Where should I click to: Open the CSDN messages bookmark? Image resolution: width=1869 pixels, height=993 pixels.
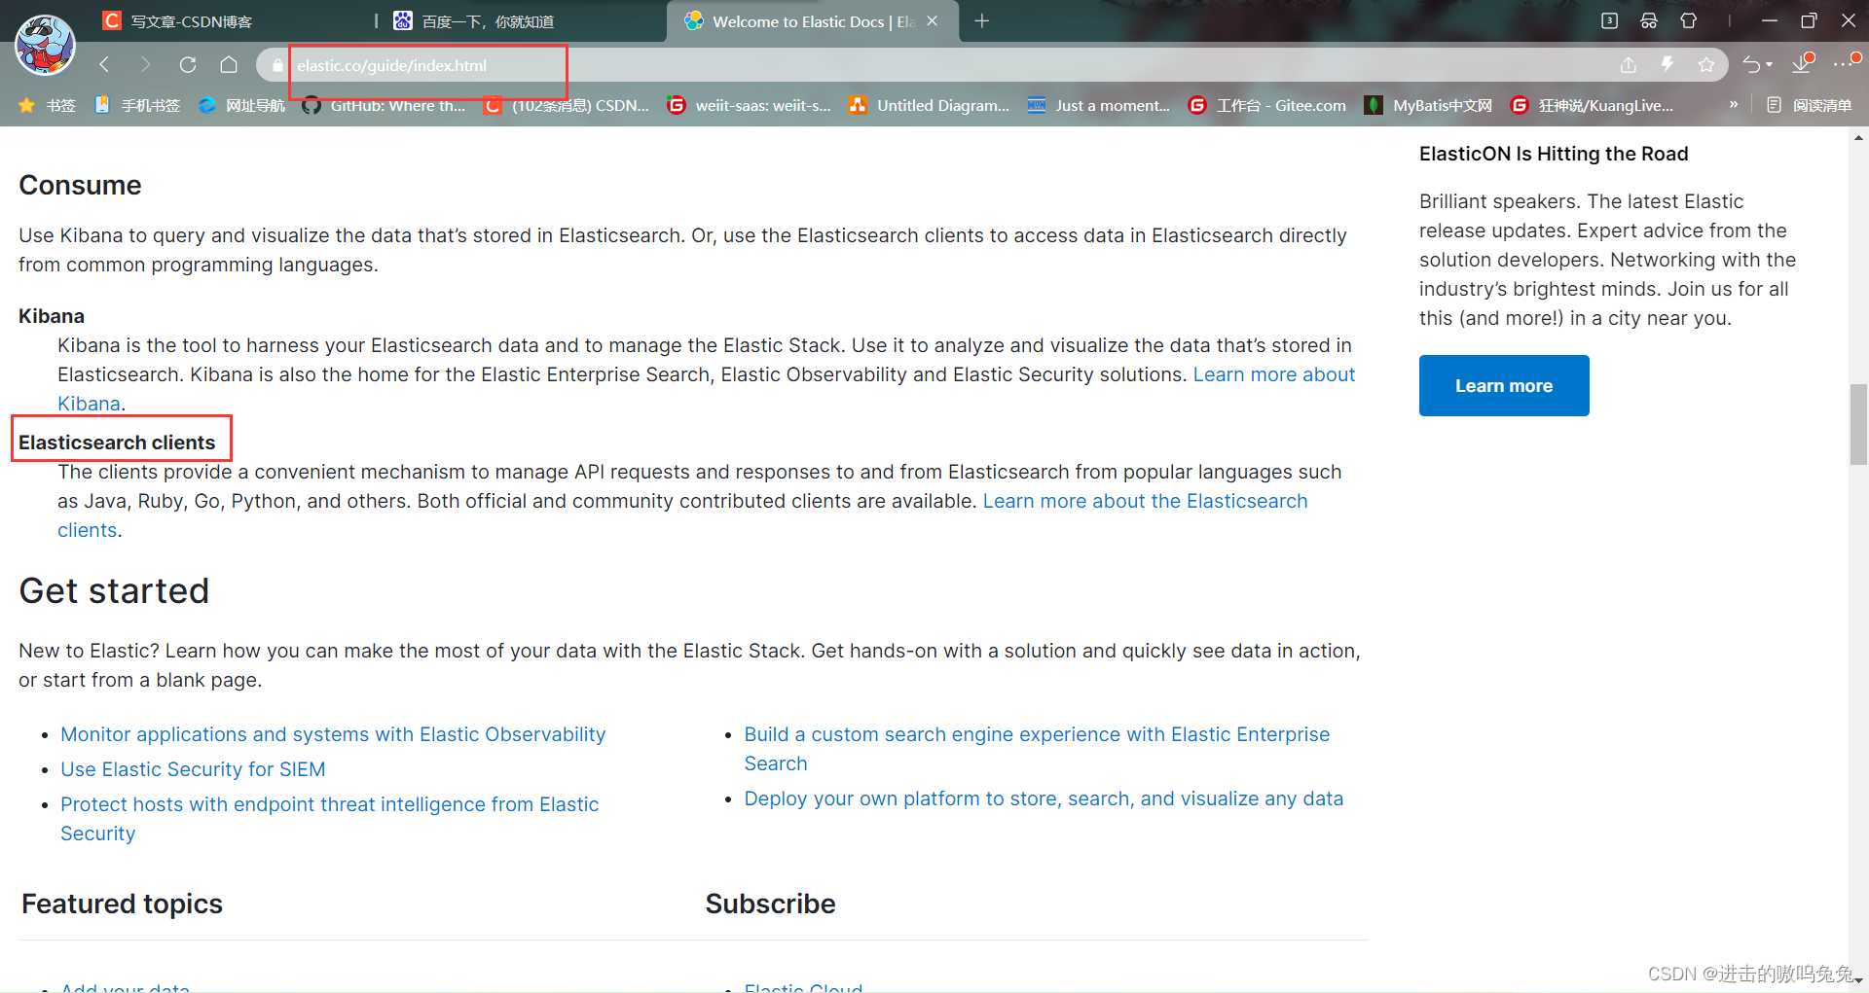pyautogui.click(x=567, y=105)
